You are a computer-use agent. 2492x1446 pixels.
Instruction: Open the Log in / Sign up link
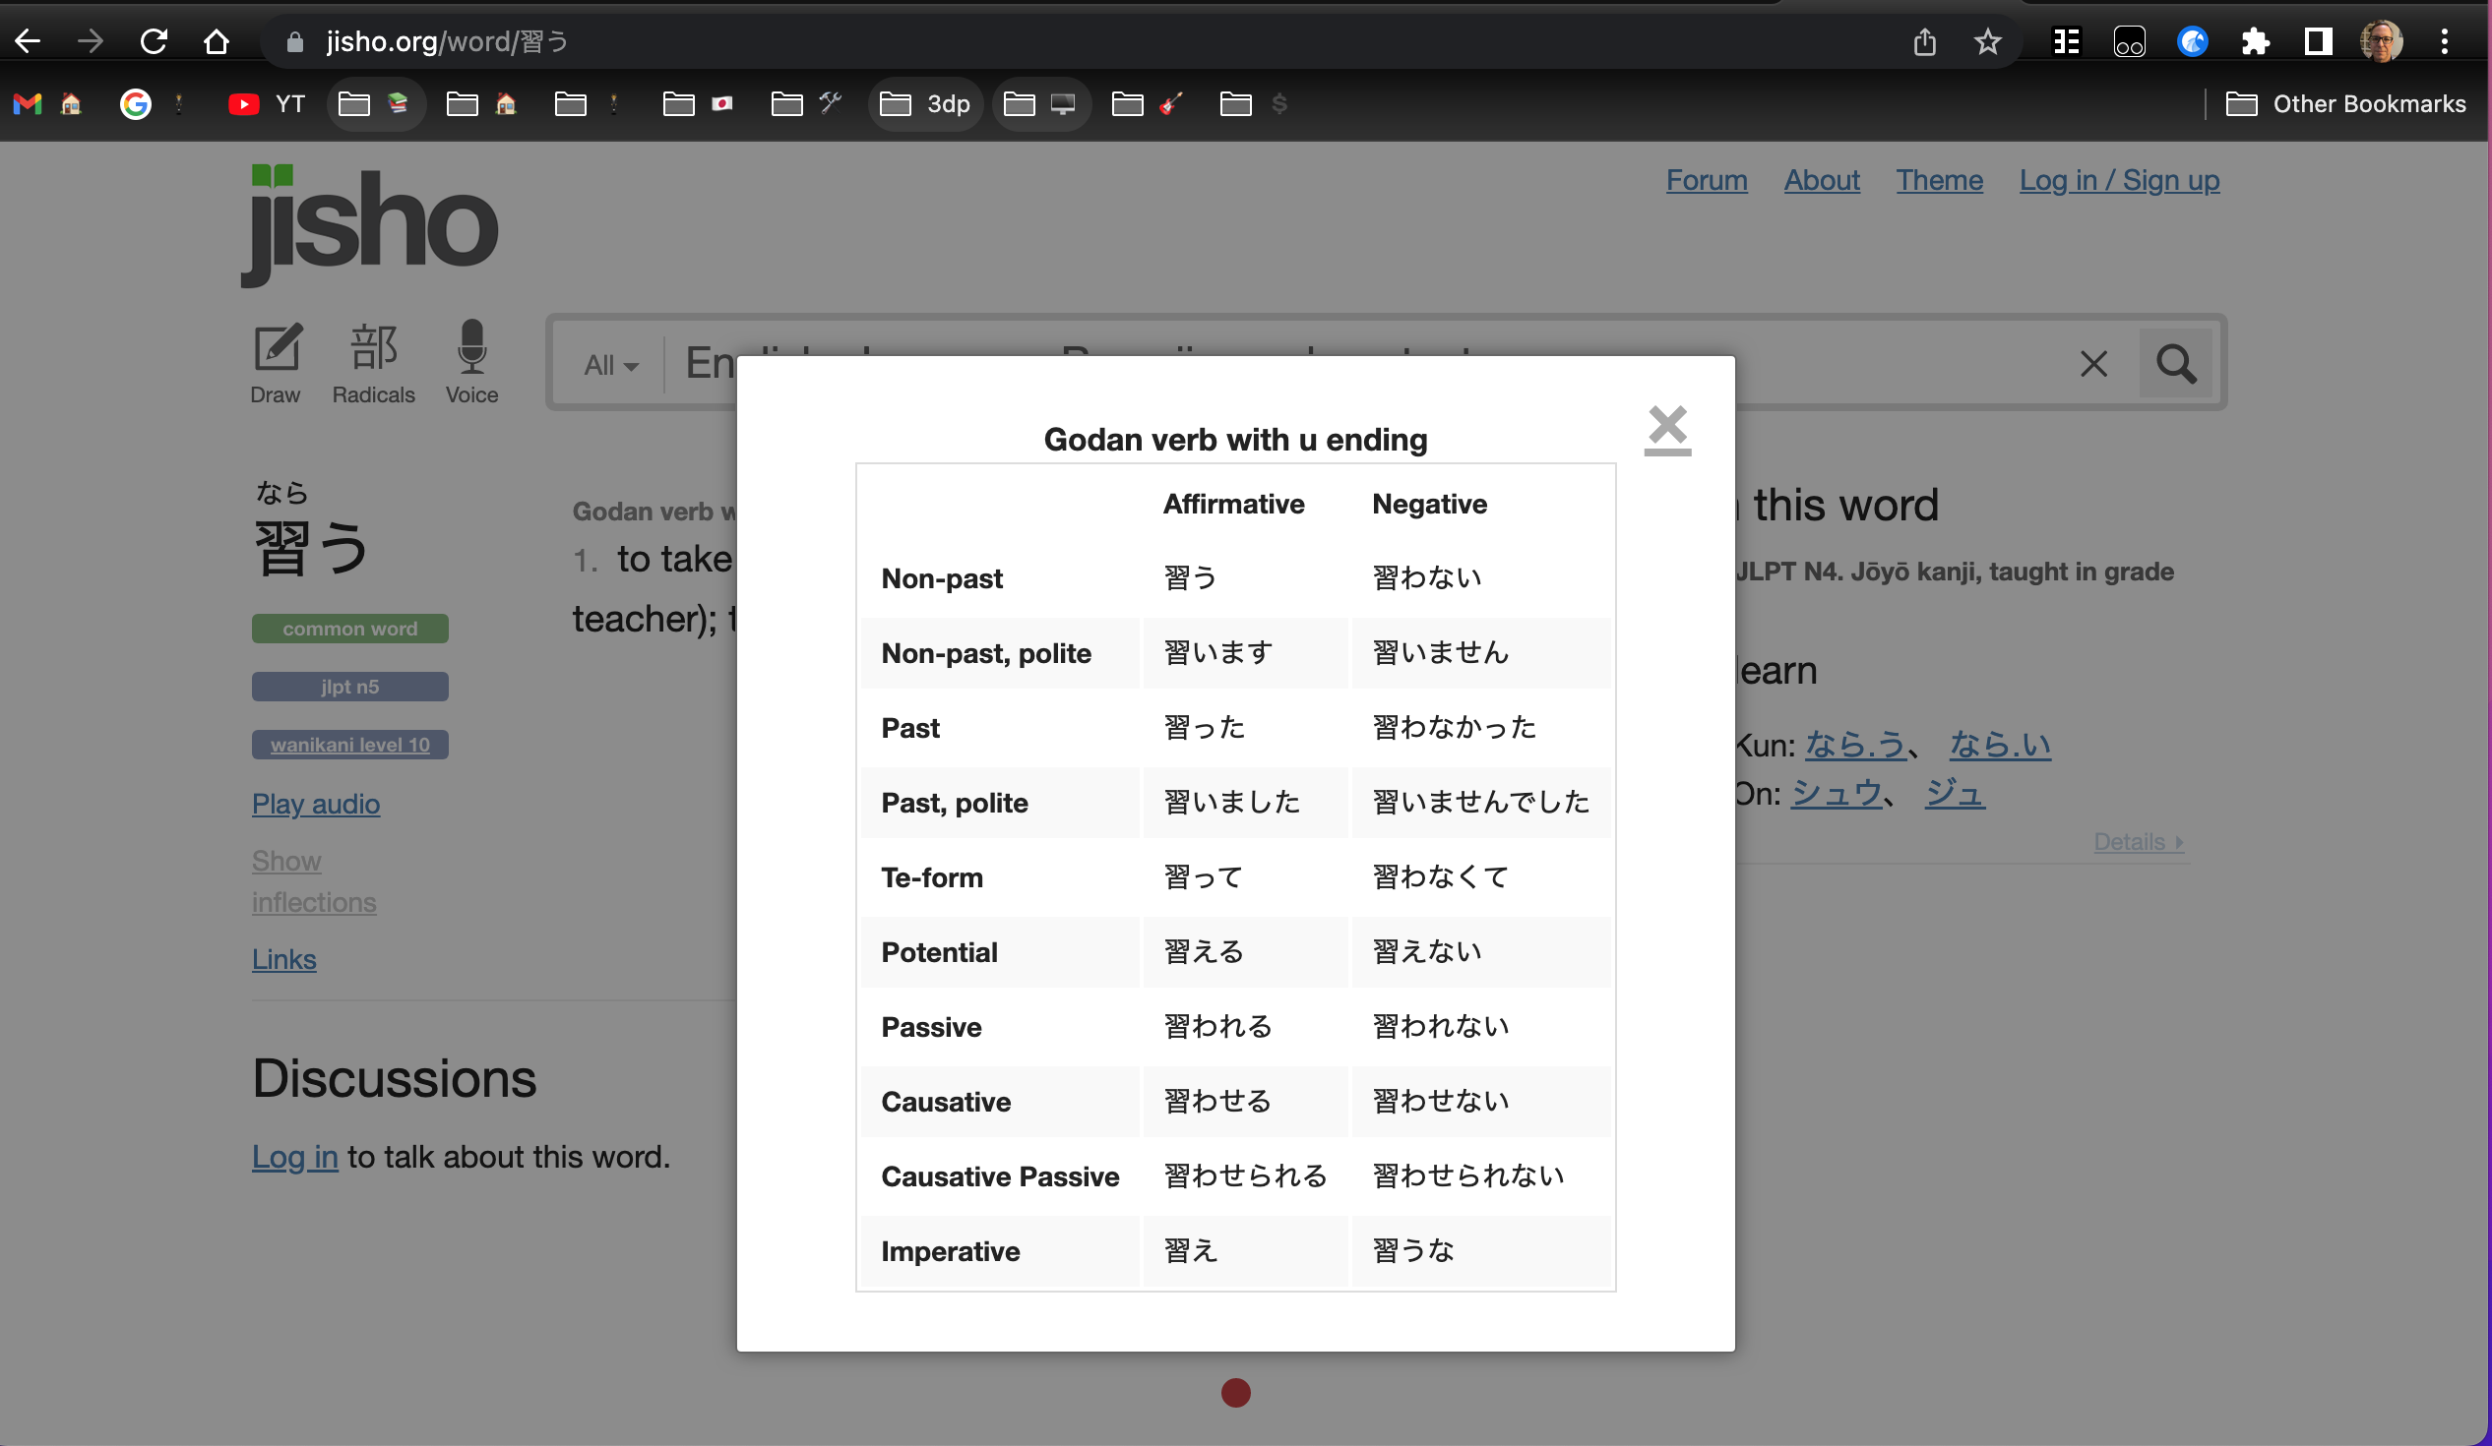[x=2118, y=180]
